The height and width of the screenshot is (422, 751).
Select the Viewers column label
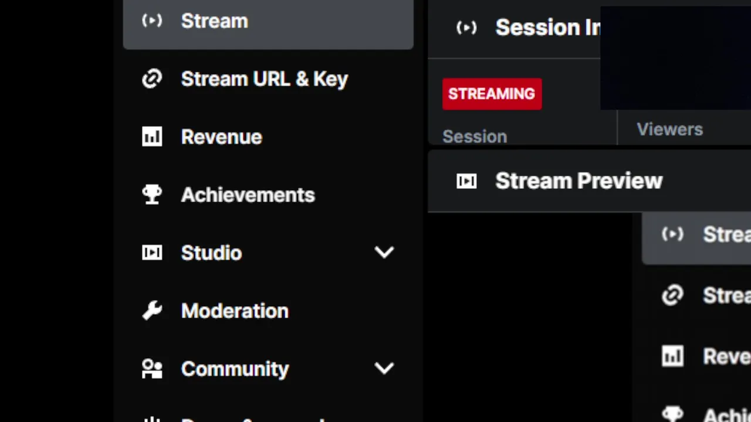[669, 130]
